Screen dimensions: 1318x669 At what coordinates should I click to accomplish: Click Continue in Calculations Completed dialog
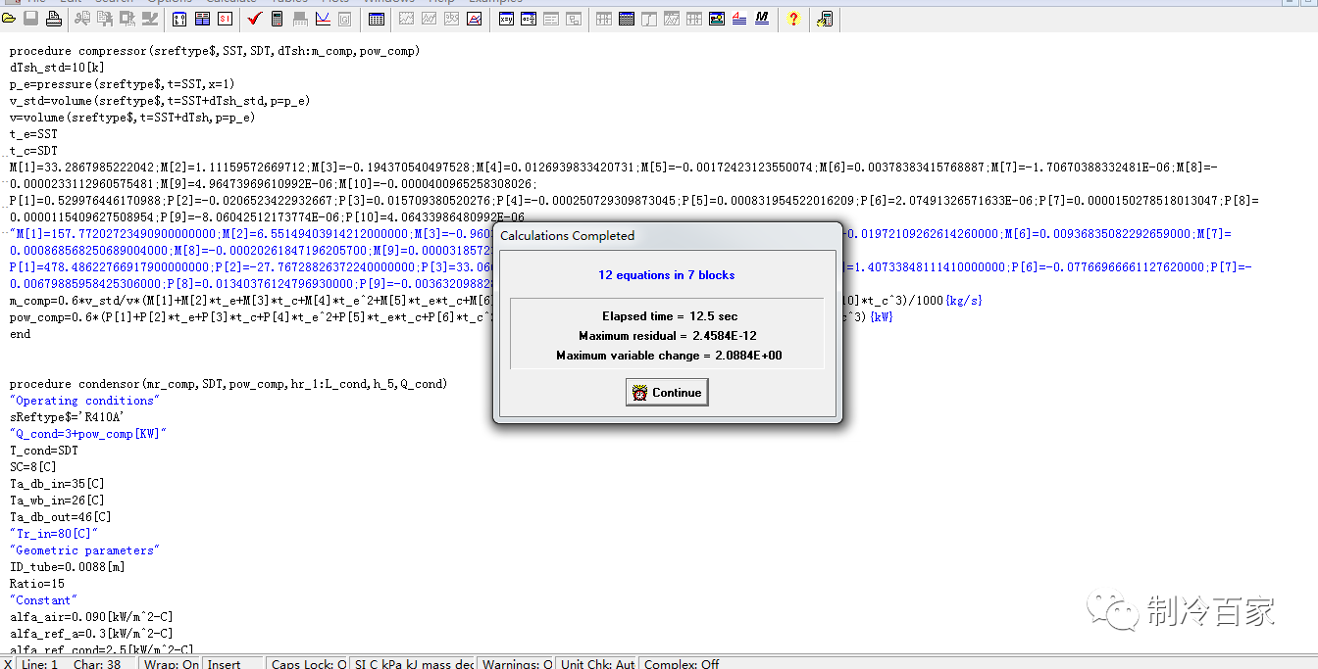tap(667, 393)
